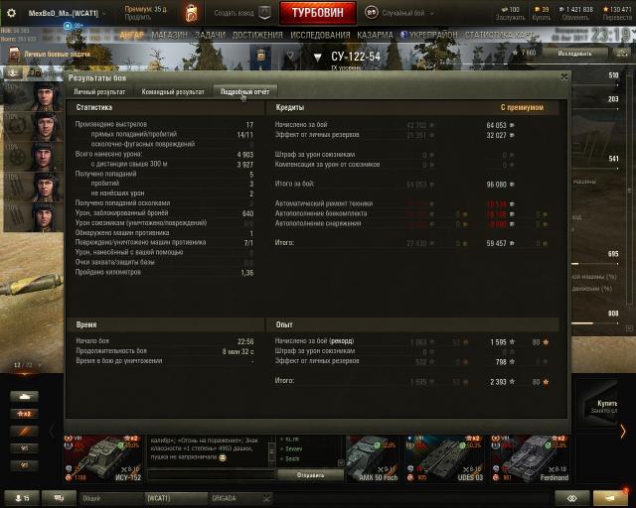Image resolution: width=636 pixels, height=508 pixels.
Task: Click the platoon shield icon
Action: point(264,13)
